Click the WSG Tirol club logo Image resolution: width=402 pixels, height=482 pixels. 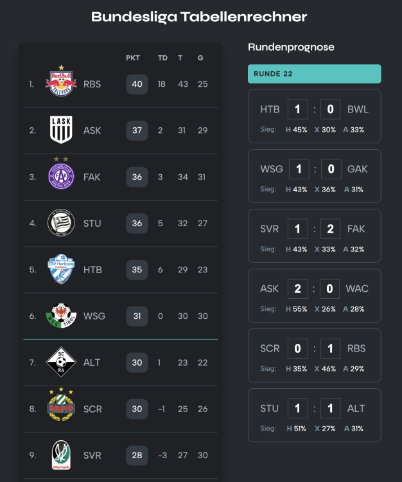click(x=62, y=316)
